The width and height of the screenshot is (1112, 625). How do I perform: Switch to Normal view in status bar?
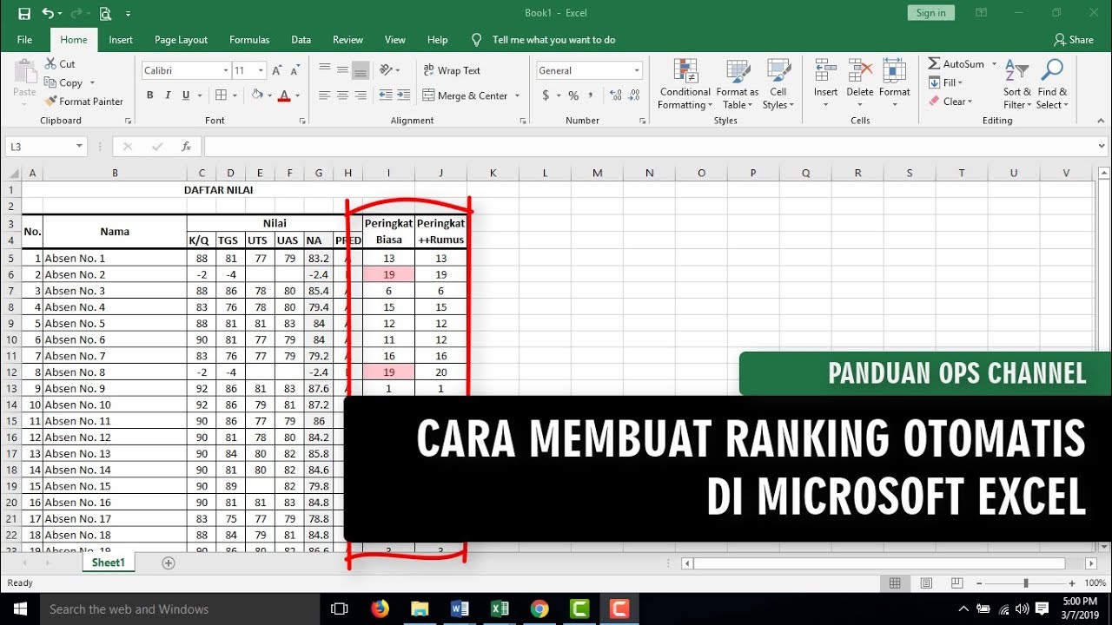coord(895,583)
